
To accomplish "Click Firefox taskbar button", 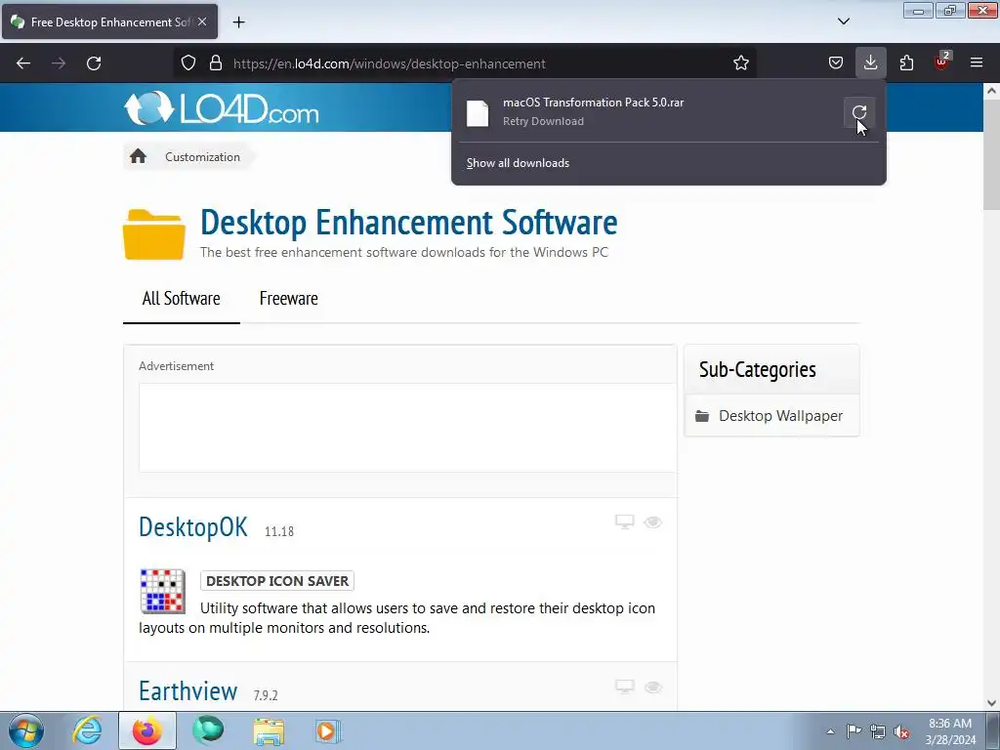I will click(146, 730).
